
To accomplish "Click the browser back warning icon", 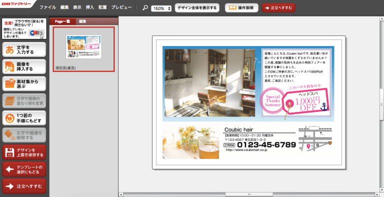I will 36,33.
